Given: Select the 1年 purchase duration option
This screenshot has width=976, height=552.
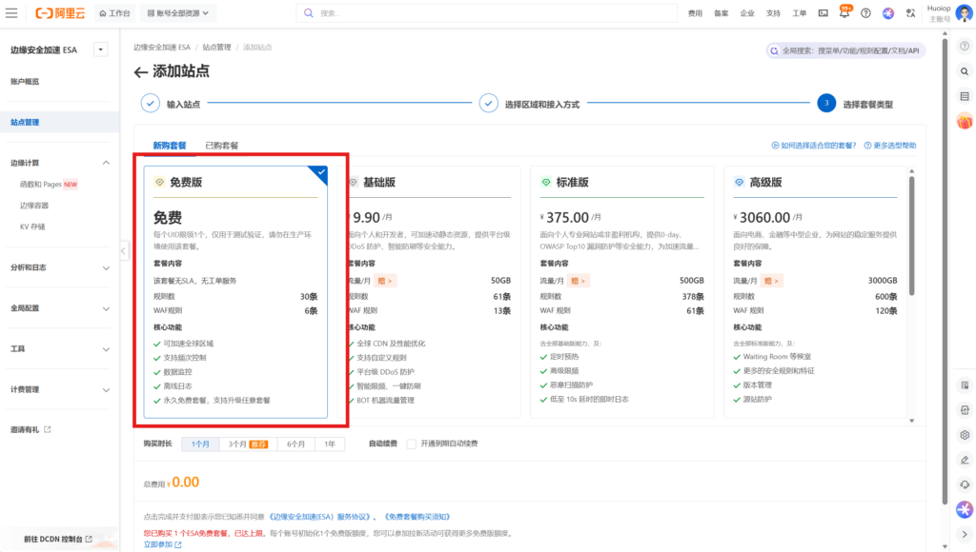Looking at the screenshot, I should [x=329, y=444].
